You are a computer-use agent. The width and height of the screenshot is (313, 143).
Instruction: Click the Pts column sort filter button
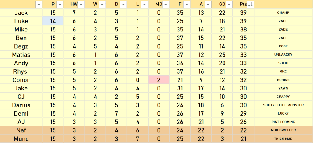250,5
